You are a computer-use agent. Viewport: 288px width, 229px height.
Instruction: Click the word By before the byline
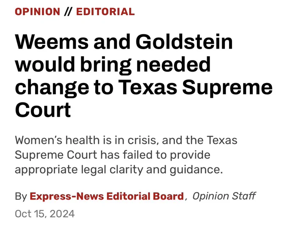click(21, 196)
